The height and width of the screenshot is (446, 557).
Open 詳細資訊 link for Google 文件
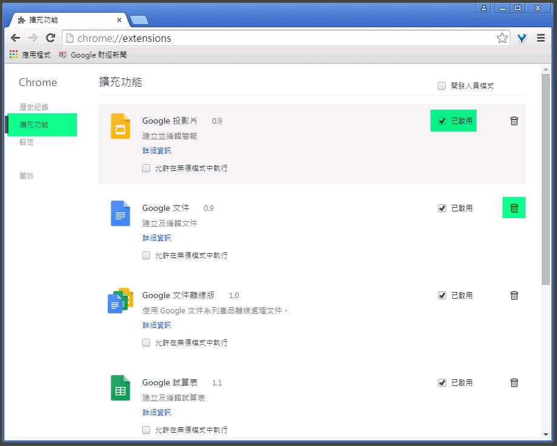tap(157, 238)
